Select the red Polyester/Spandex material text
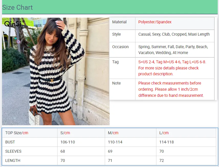Viewport: 219px width, 167px height. [155, 22]
